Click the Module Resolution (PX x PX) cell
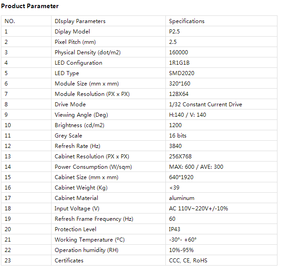The width and height of the screenshot is (282, 271). [92, 94]
